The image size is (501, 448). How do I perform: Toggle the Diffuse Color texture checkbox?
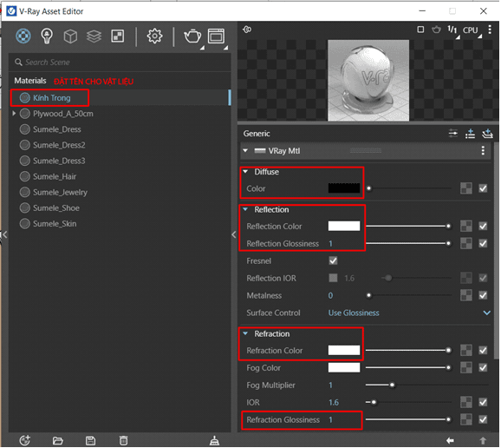(x=483, y=188)
